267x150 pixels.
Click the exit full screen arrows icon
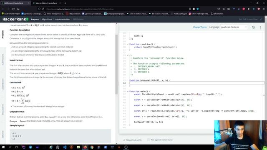tap(261, 19)
